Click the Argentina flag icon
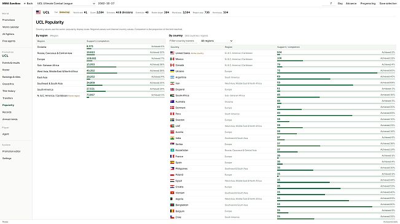The image size is (400, 224). [172, 77]
